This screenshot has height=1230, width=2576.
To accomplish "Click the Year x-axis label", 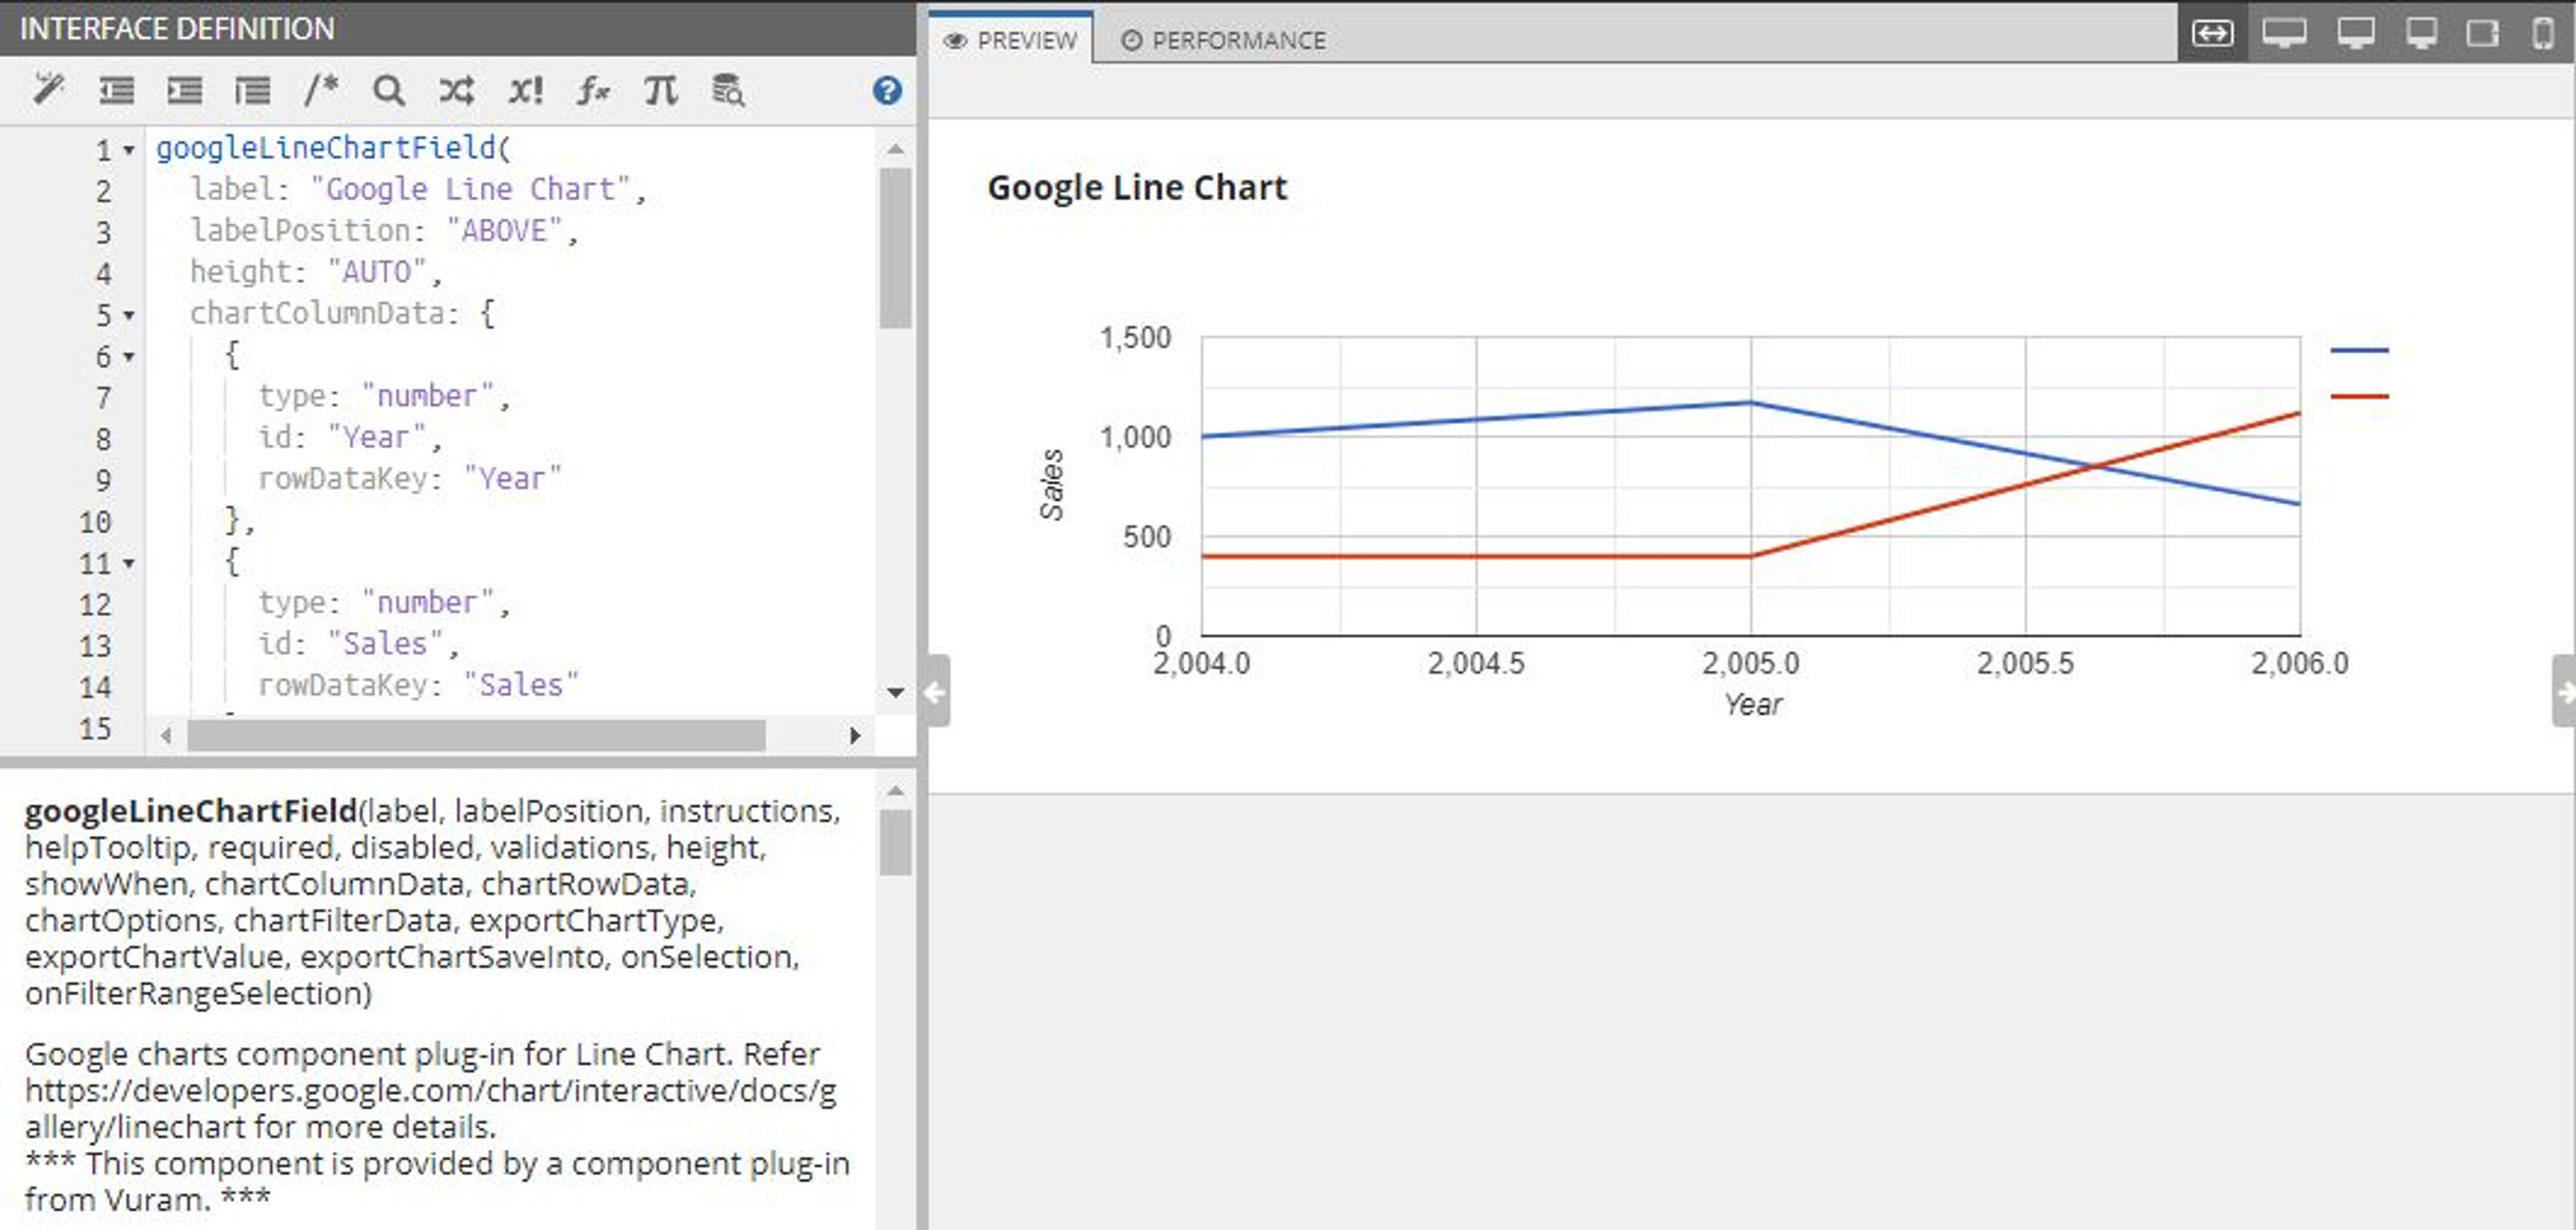I will tap(1753, 705).
